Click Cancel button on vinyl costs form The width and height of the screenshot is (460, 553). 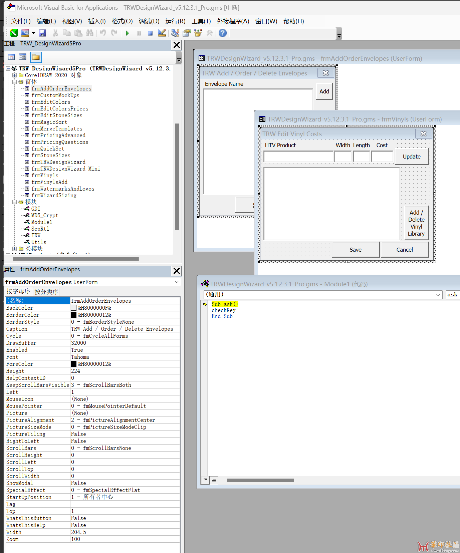[x=405, y=250]
